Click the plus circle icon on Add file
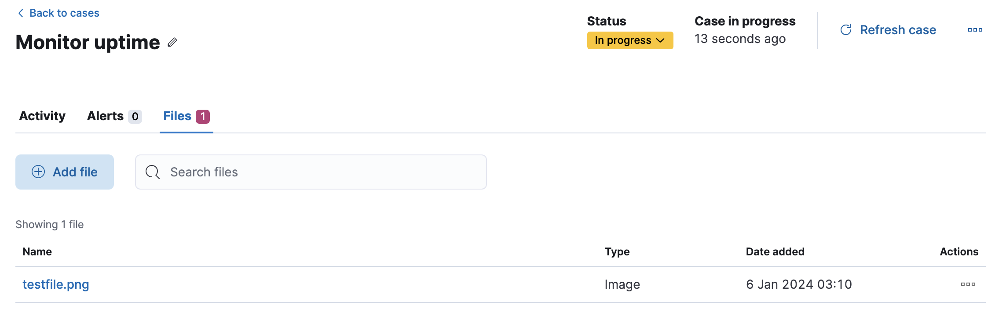Screen dimensions: 995x319 coord(38,172)
